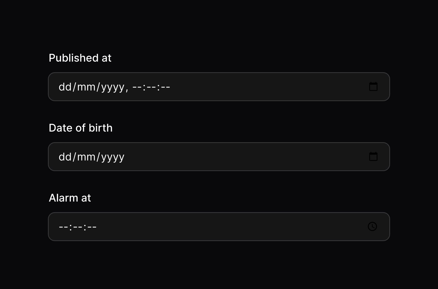Click the Published at label
This screenshot has width=438, height=289.
coord(80,58)
